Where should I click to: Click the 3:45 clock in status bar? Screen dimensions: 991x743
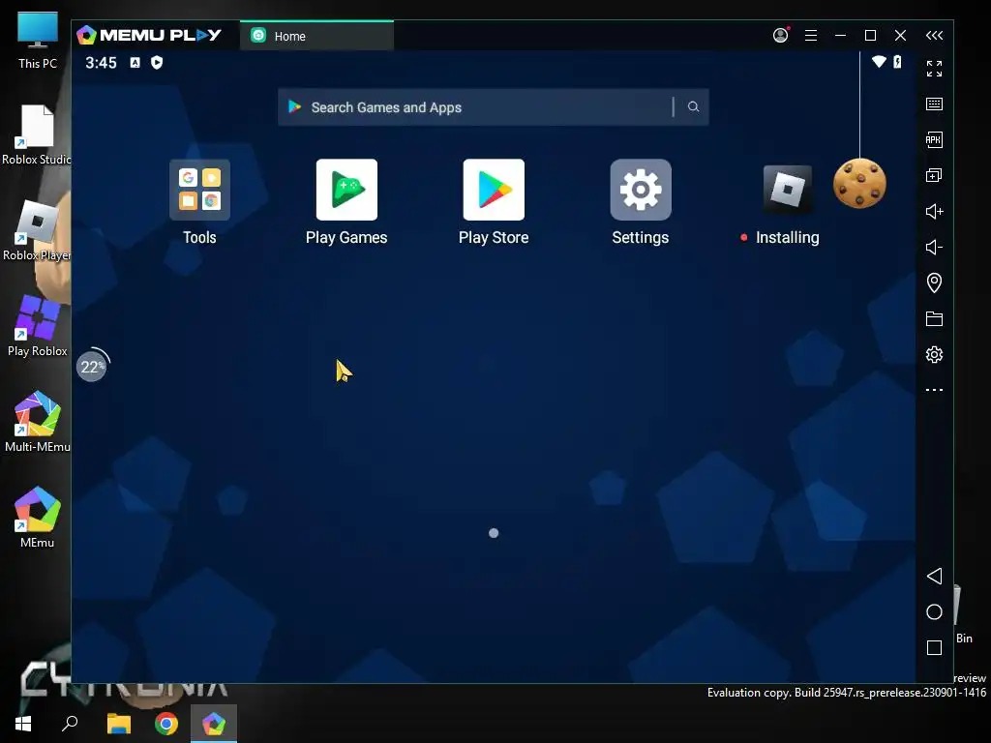tap(101, 63)
